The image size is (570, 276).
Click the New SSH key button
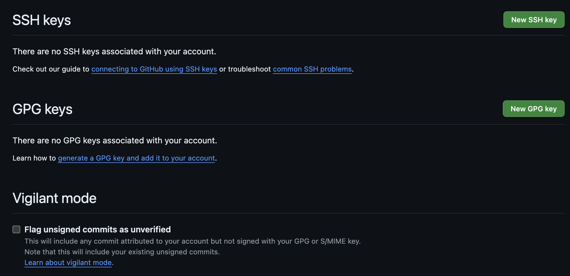click(x=534, y=20)
